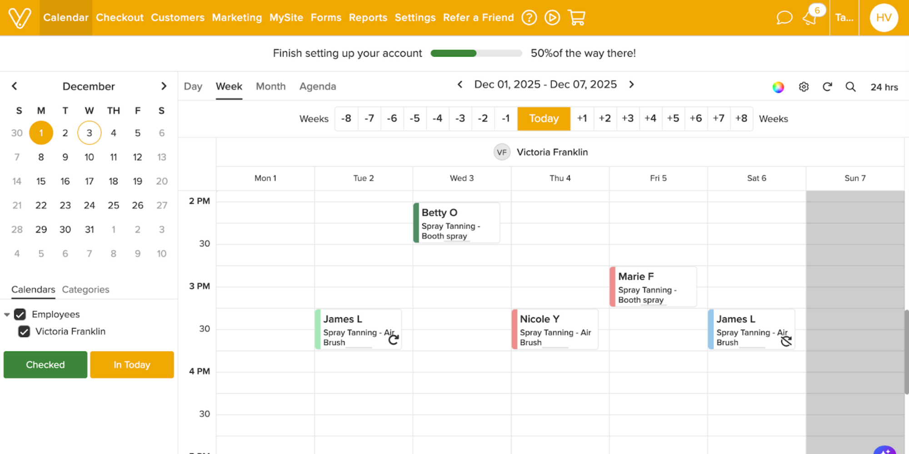909x454 pixels.
Task: Go to previous week arrow
Action: (x=460, y=84)
